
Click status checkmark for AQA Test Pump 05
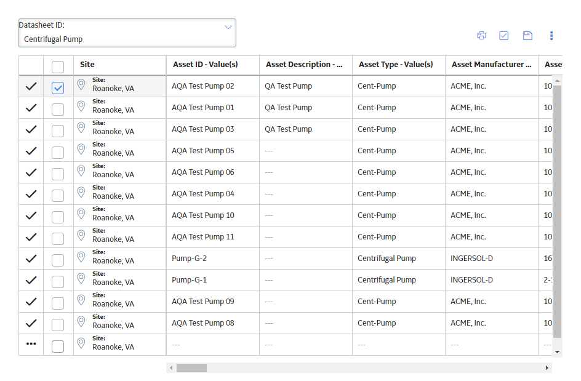31,151
